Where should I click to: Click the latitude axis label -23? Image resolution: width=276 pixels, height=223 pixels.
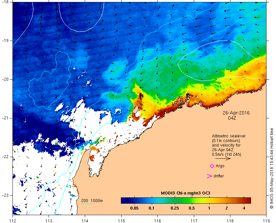[x=5, y=195]
